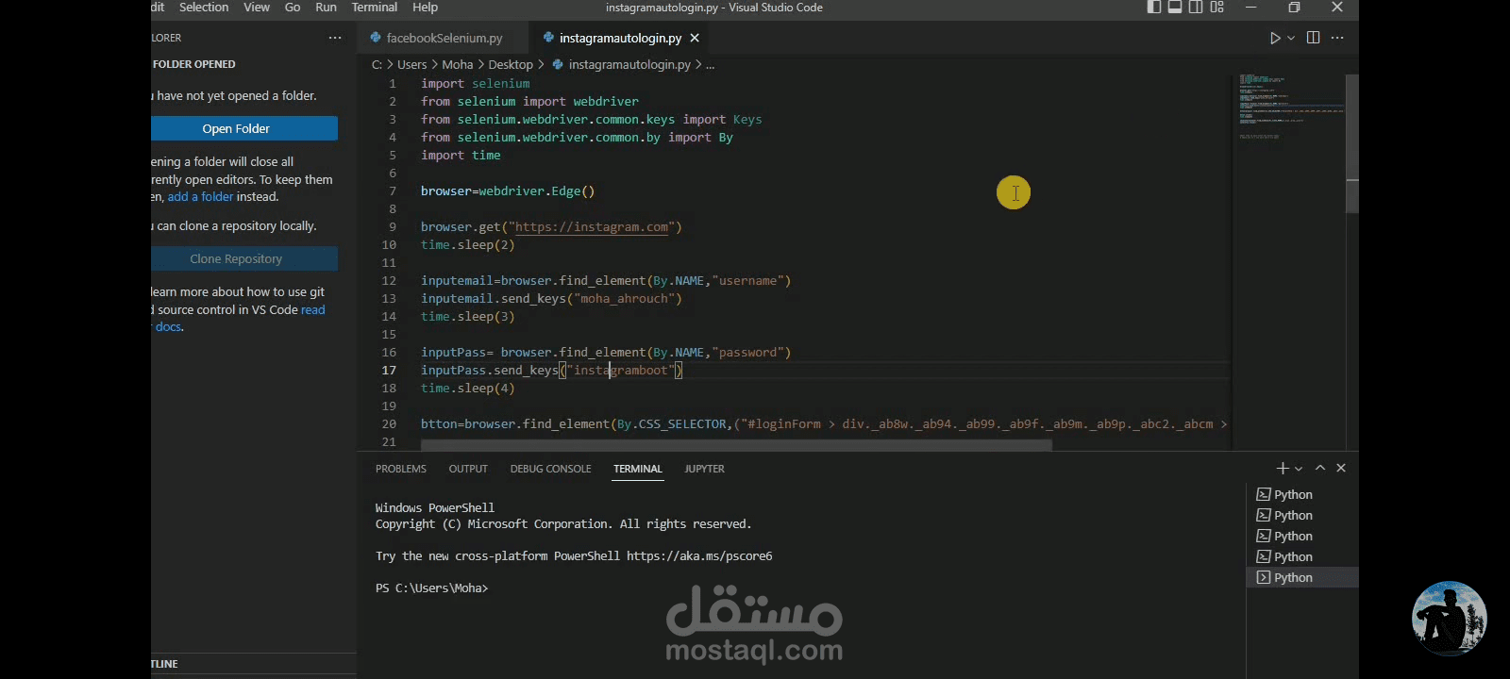Toggle the secondary side bar layout icon
The width and height of the screenshot is (1510, 679).
coord(1196,8)
